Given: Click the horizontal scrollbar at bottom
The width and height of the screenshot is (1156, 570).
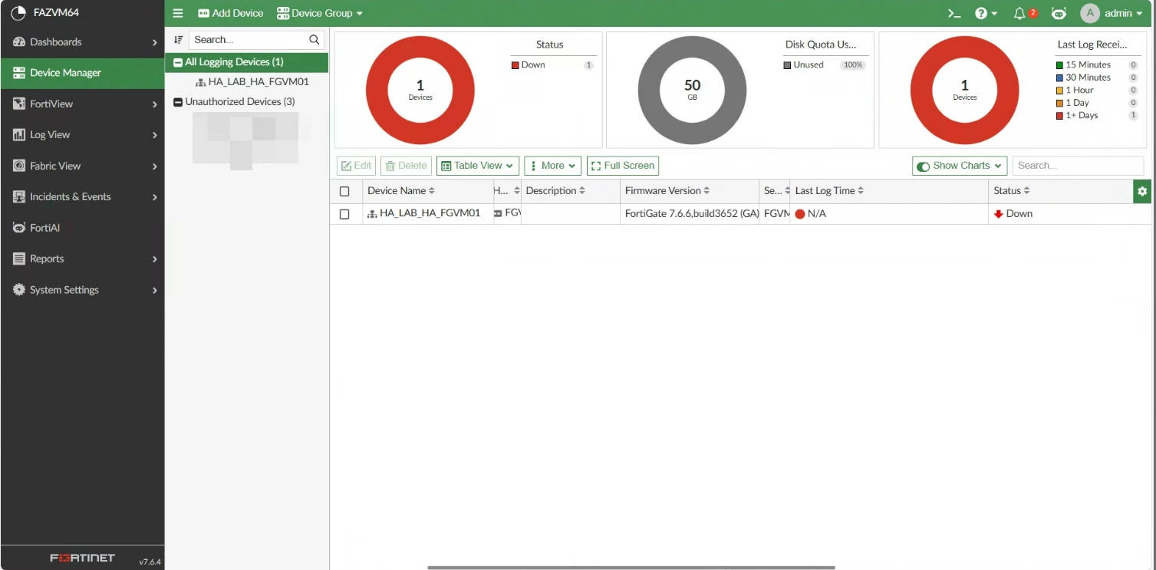Looking at the screenshot, I should point(631,568).
